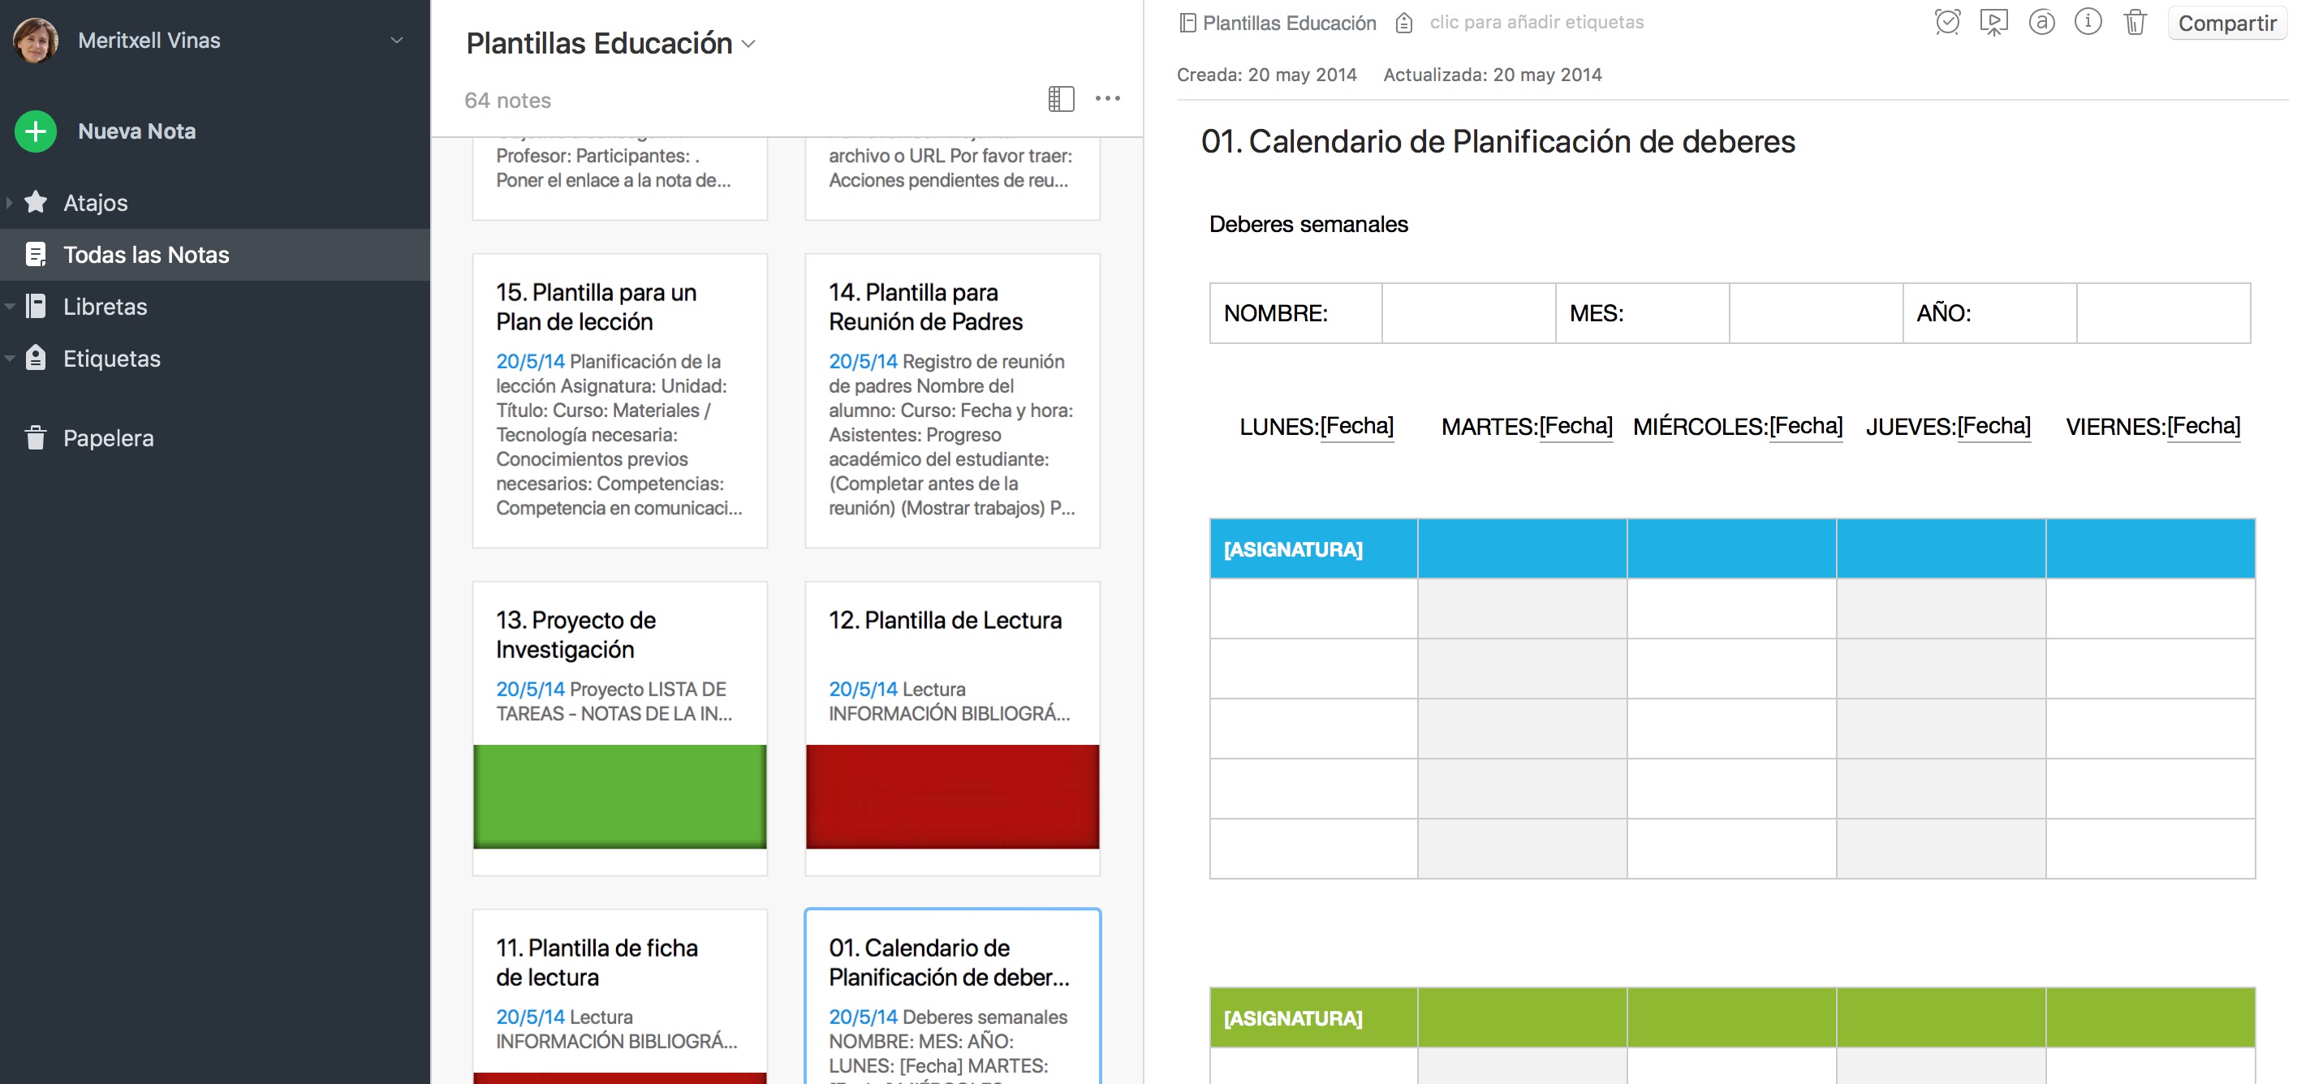Open selected card 01. Calendario de Planificación

(x=952, y=996)
